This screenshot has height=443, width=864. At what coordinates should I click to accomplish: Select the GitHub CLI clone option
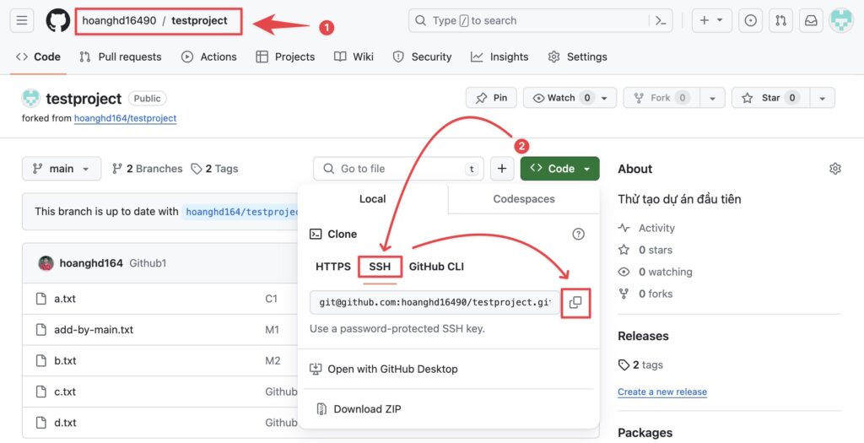[436, 267]
